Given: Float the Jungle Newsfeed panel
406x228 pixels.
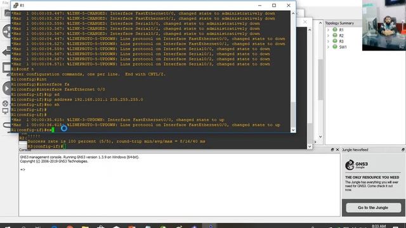Looking at the screenshot, I should pyautogui.click(x=403, y=149).
